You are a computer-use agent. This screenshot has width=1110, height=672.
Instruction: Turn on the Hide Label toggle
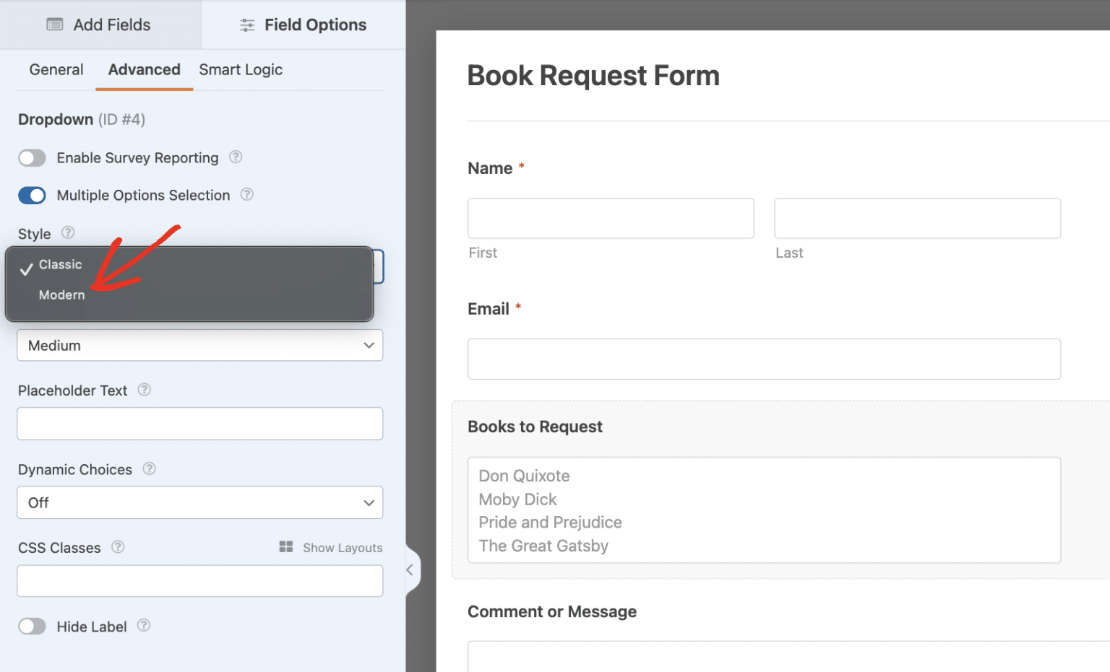point(32,626)
